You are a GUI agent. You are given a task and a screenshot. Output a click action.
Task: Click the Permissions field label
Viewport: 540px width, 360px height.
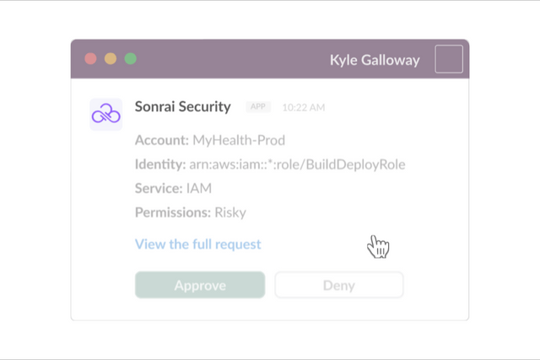[173, 212]
